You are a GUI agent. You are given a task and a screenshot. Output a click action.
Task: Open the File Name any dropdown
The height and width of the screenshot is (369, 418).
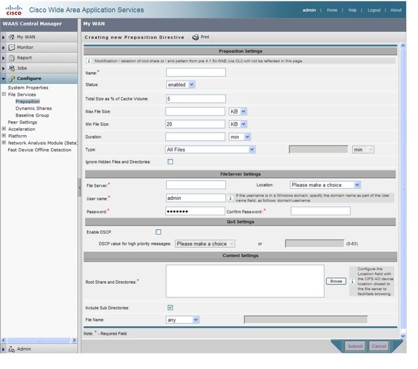(x=182, y=320)
